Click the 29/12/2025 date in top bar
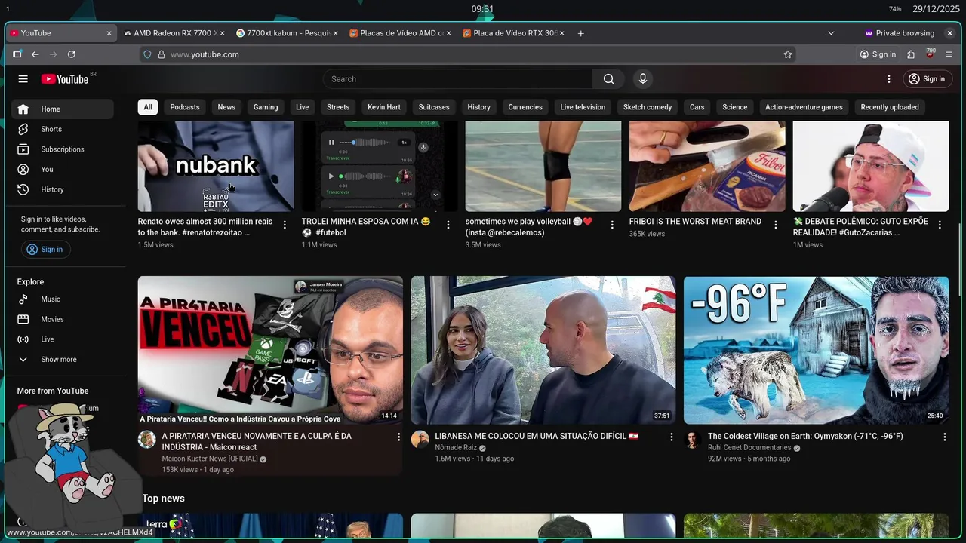 pyautogui.click(x=934, y=9)
